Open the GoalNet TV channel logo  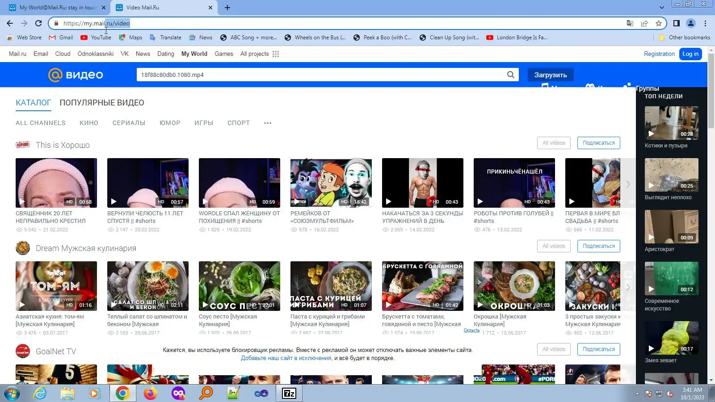[23, 351]
